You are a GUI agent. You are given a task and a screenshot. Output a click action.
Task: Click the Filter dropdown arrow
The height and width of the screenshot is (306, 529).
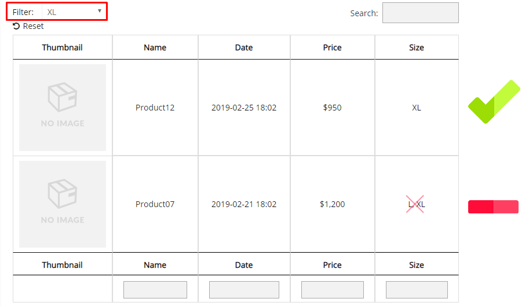coord(100,11)
